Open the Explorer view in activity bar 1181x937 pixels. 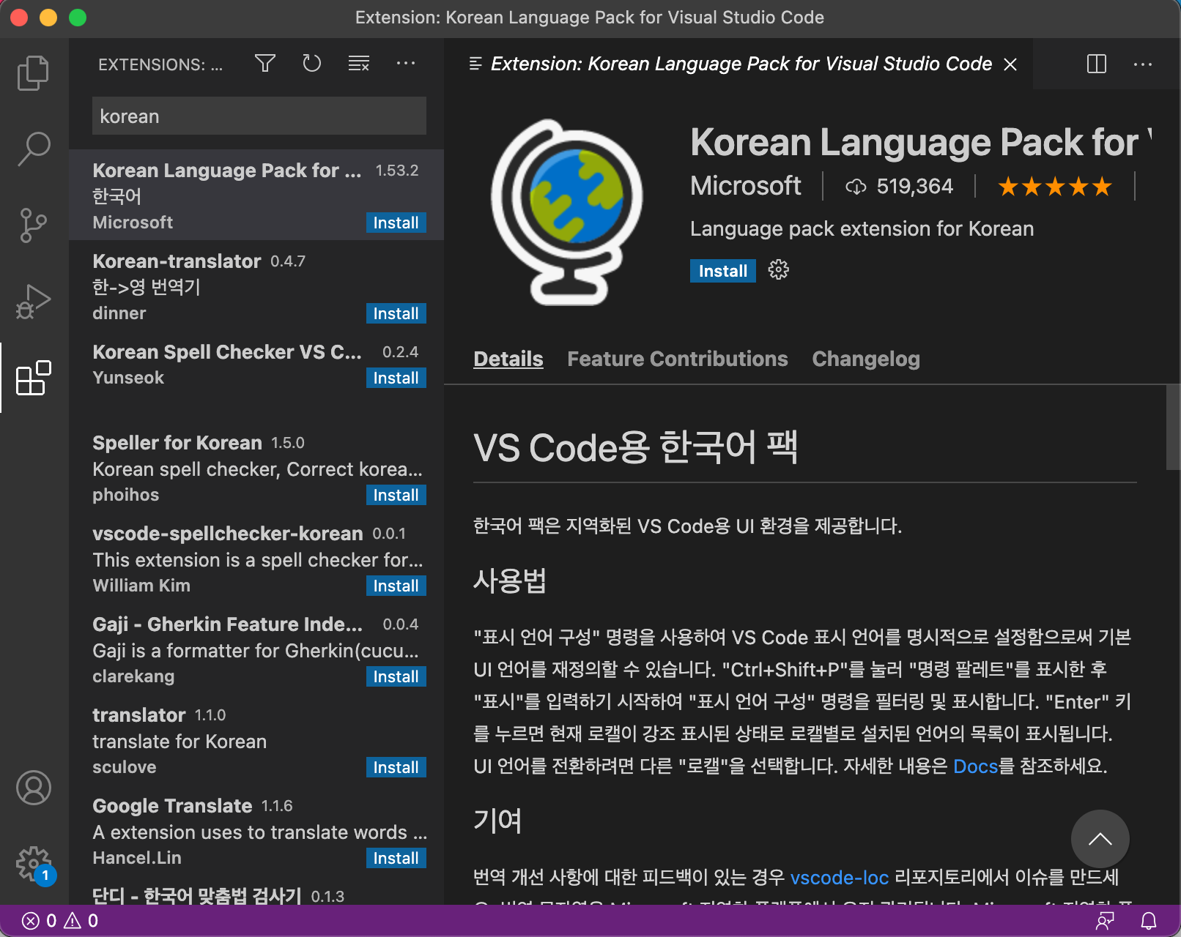pos(33,73)
